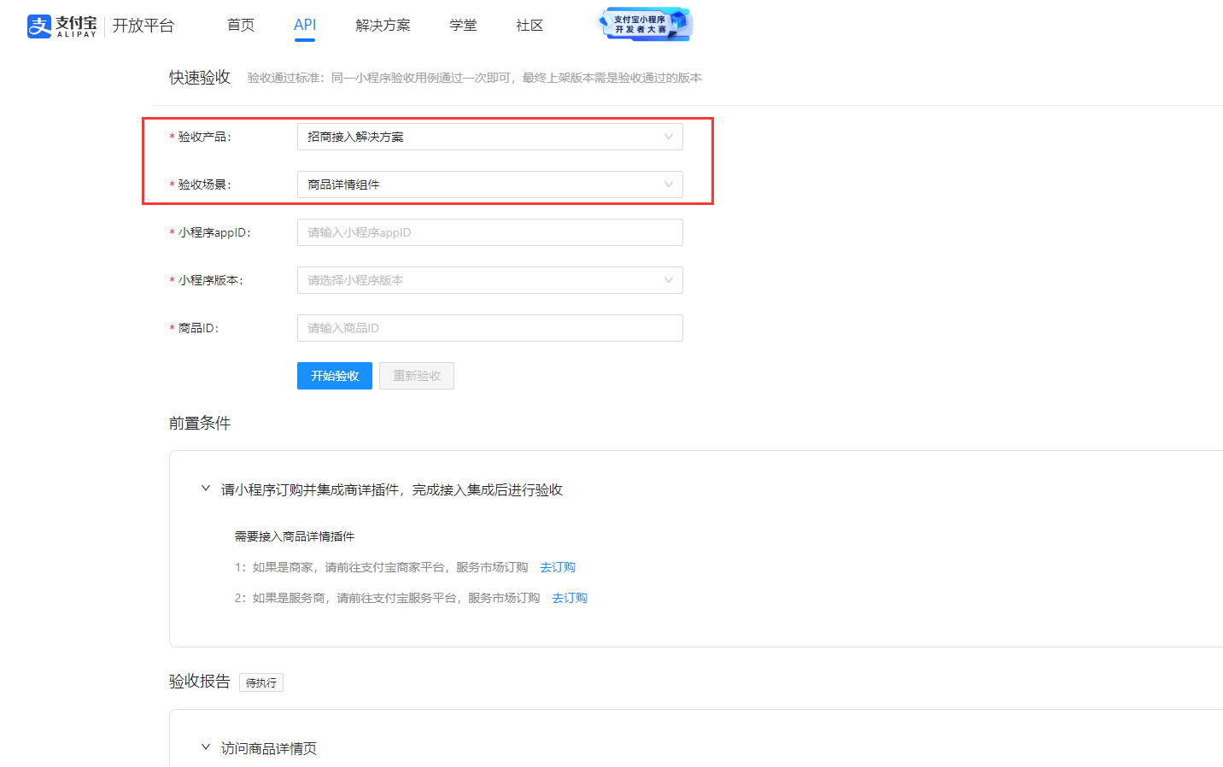Screen dimensions: 1223x767
Task: Collapse the 请小程序订购并集成商详插件 section chevron
Action: (206, 489)
